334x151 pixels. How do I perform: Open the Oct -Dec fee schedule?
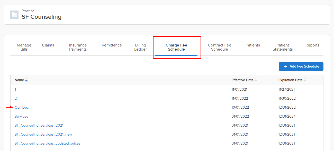tap(22, 108)
